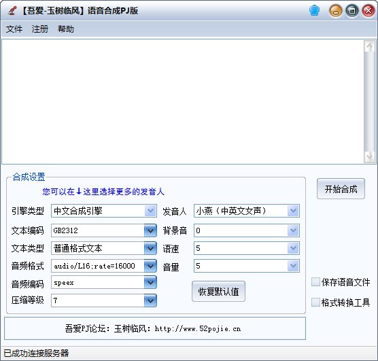
Task: Click the blue shirt skin icon
Action: pos(314,11)
